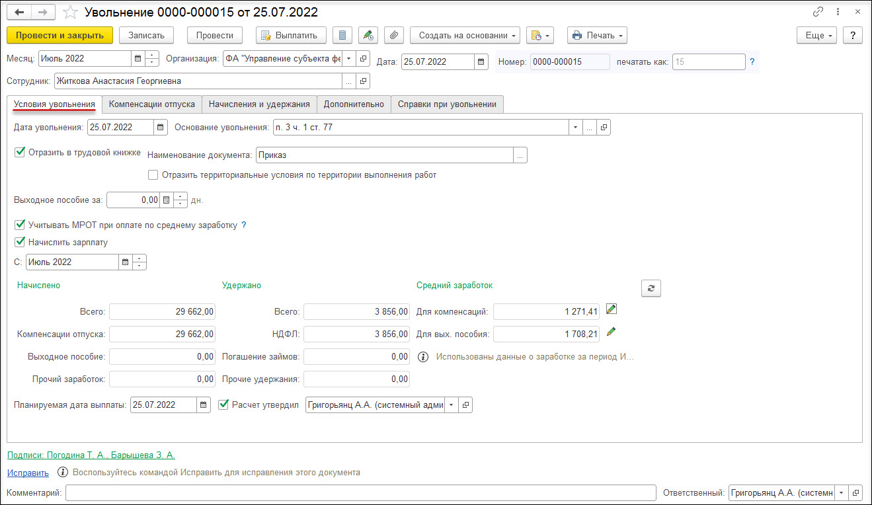Open the Расчет утвердил user record
Viewport: 872px width, 505px height.
tap(466, 405)
